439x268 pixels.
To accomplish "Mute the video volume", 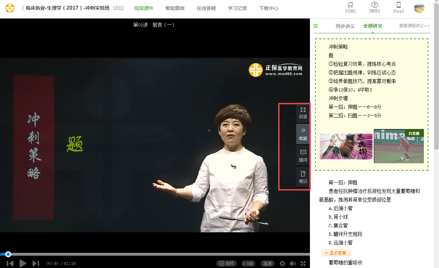I will 293,264.
